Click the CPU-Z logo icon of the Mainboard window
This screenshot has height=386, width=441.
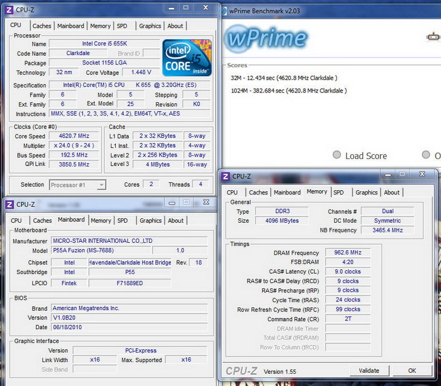pyautogui.click(x=9, y=204)
